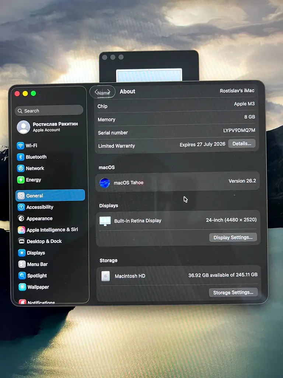Open Wi-Fi settings icon in sidebar

[x=21, y=145]
